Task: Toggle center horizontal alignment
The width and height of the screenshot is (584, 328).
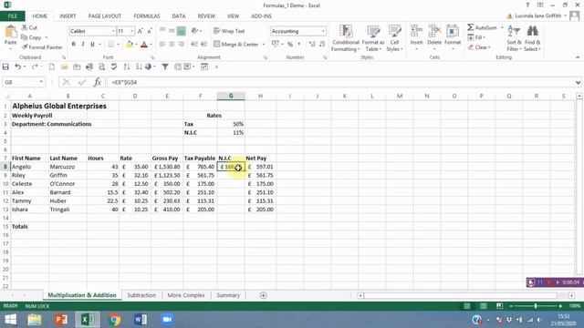Action: tap(172, 45)
